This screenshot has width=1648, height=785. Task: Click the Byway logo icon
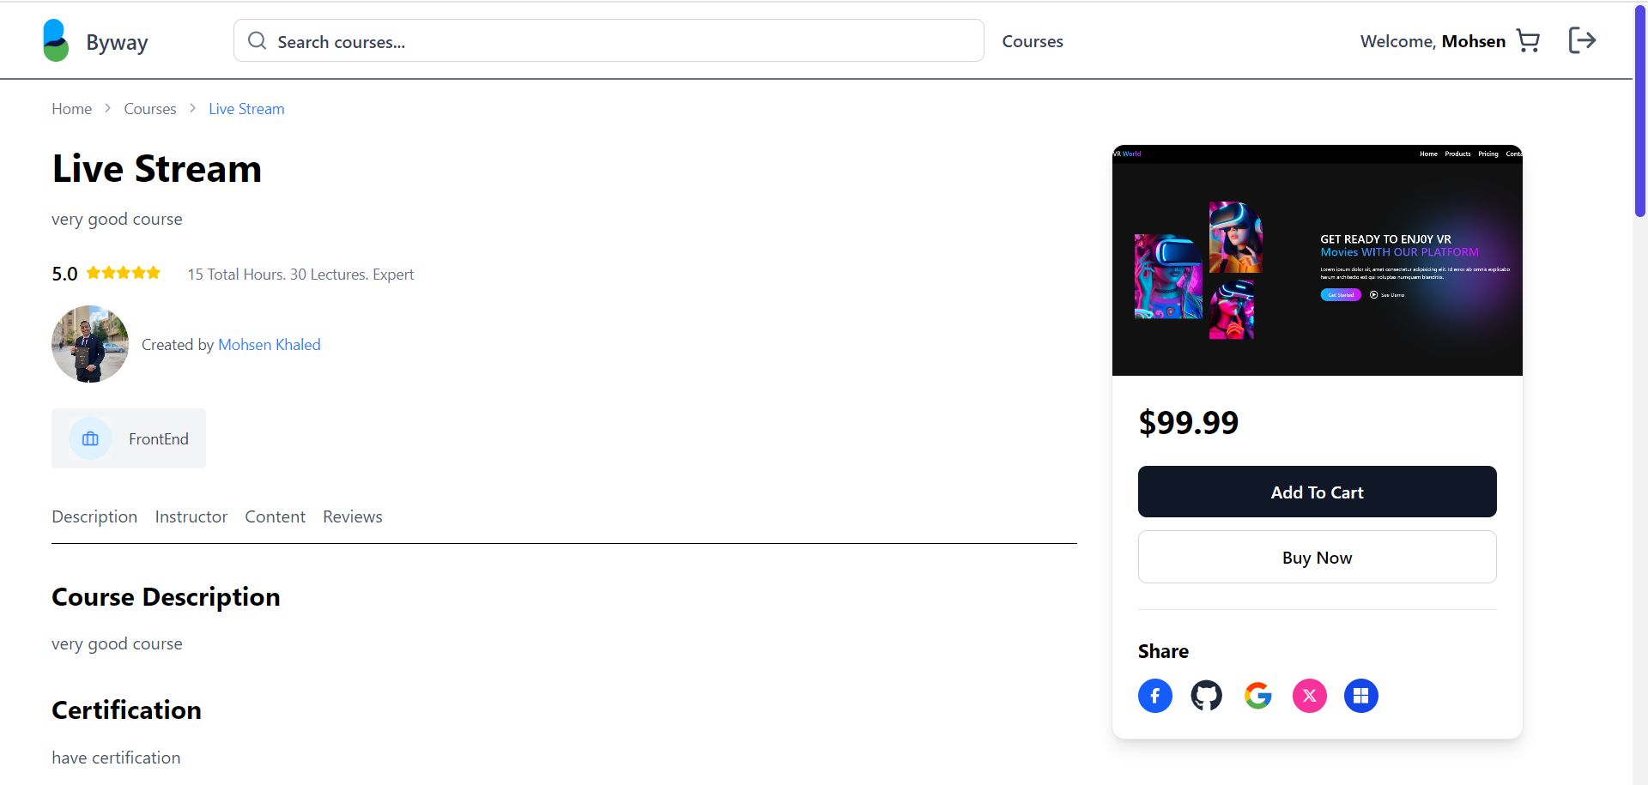(x=56, y=41)
